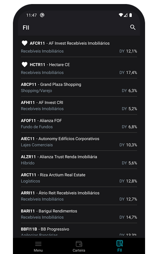
Task: Unfavorite AFCR11 via heart icon
Action: [25, 43]
